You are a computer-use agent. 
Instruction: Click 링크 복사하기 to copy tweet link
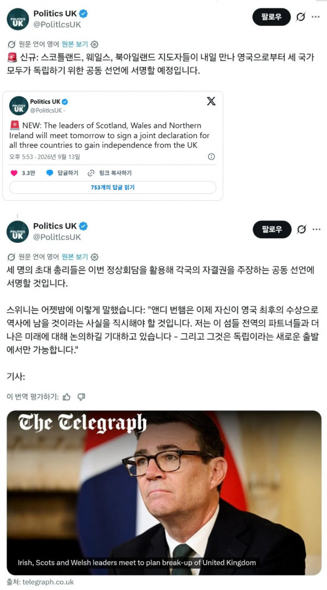(x=110, y=173)
